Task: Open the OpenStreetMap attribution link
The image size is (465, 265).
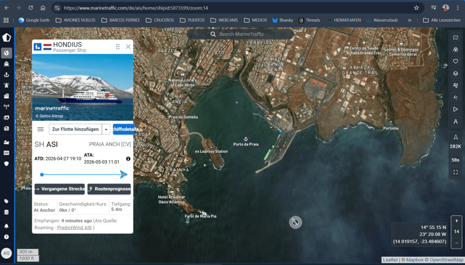Action: (446, 260)
